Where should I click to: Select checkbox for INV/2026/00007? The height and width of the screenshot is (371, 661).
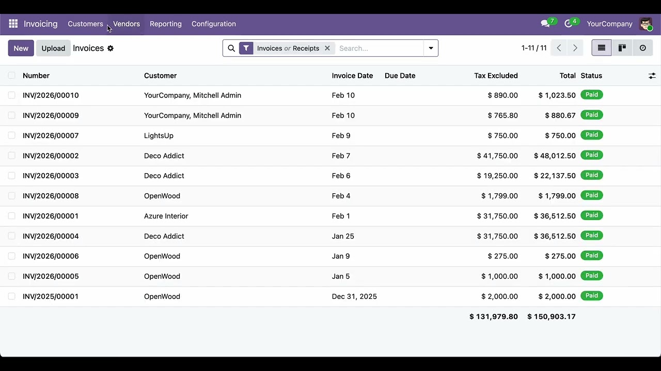pyautogui.click(x=11, y=136)
